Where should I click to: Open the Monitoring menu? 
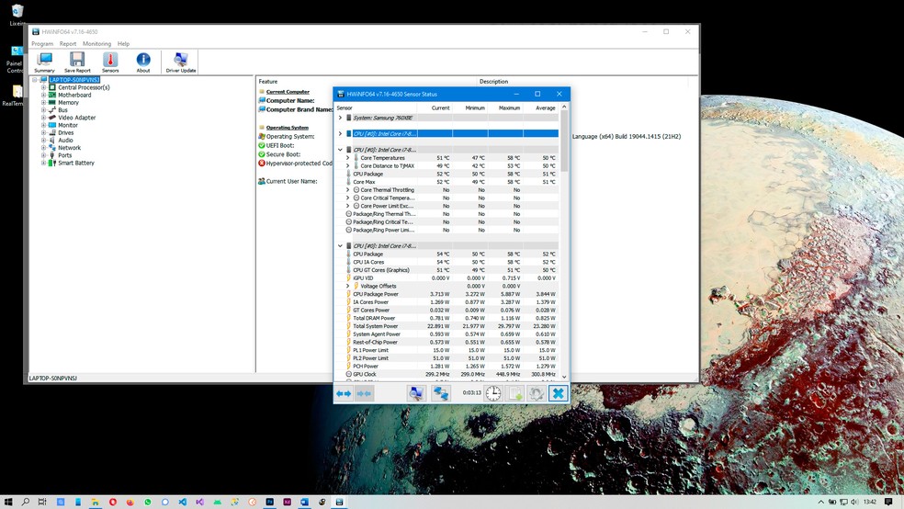click(96, 44)
